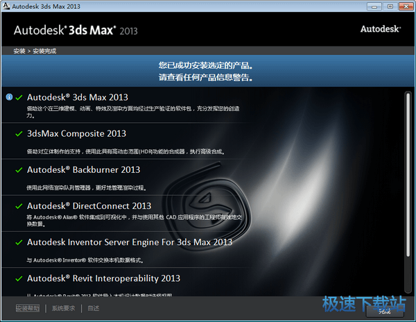Click the Composite description mentioning HDR

(x=125, y=151)
